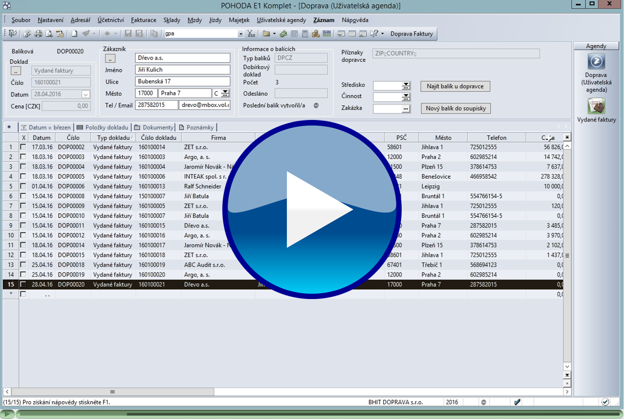Click the printer-with-envelope export toolbar icon
This screenshot has width=624, height=419.
(x=60, y=34)
